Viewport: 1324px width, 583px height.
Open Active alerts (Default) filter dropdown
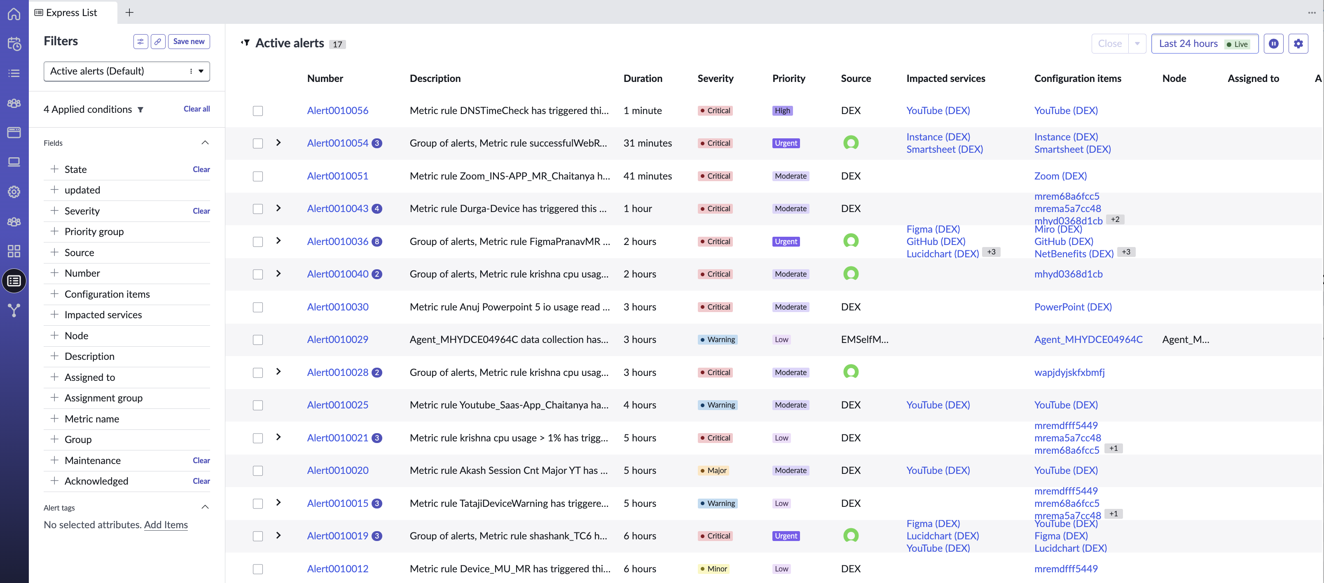pyautogui.click(x=127, y=71)
